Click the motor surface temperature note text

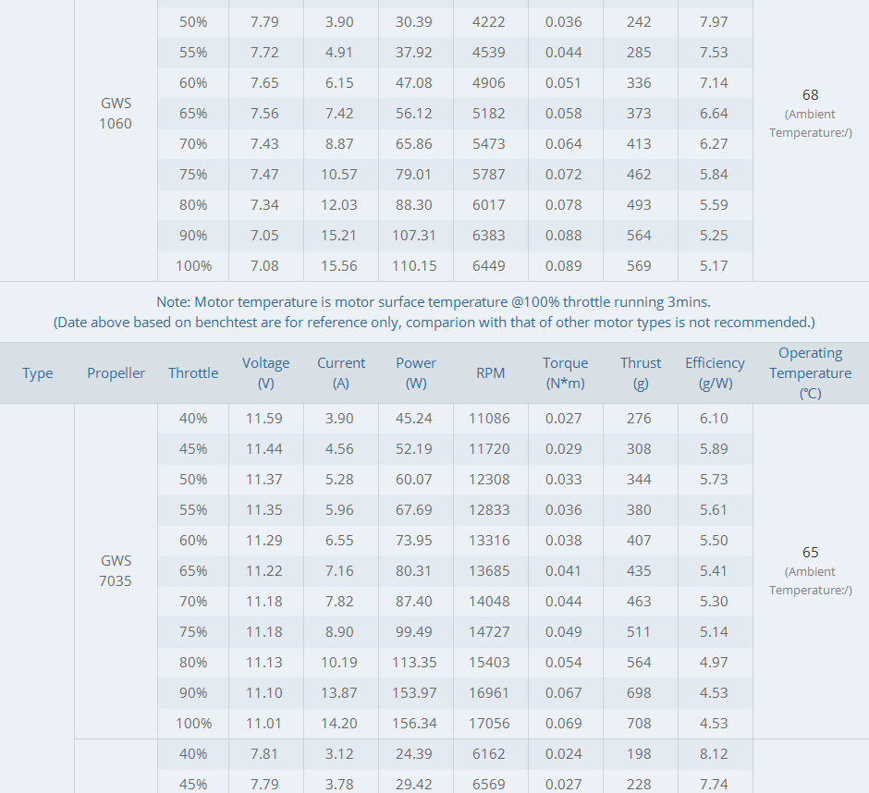pos(434,302)
